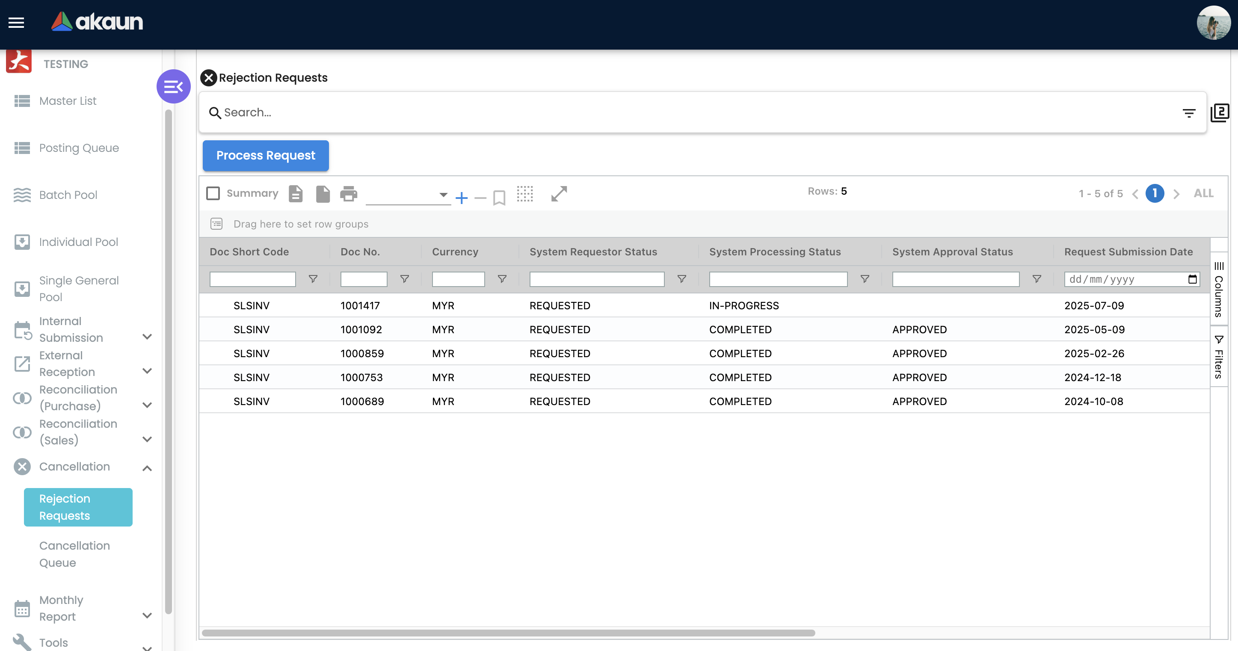Focus the Currency filter input

click(x=458, y=279)
